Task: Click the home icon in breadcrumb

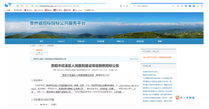Action: tap(31, 46)
